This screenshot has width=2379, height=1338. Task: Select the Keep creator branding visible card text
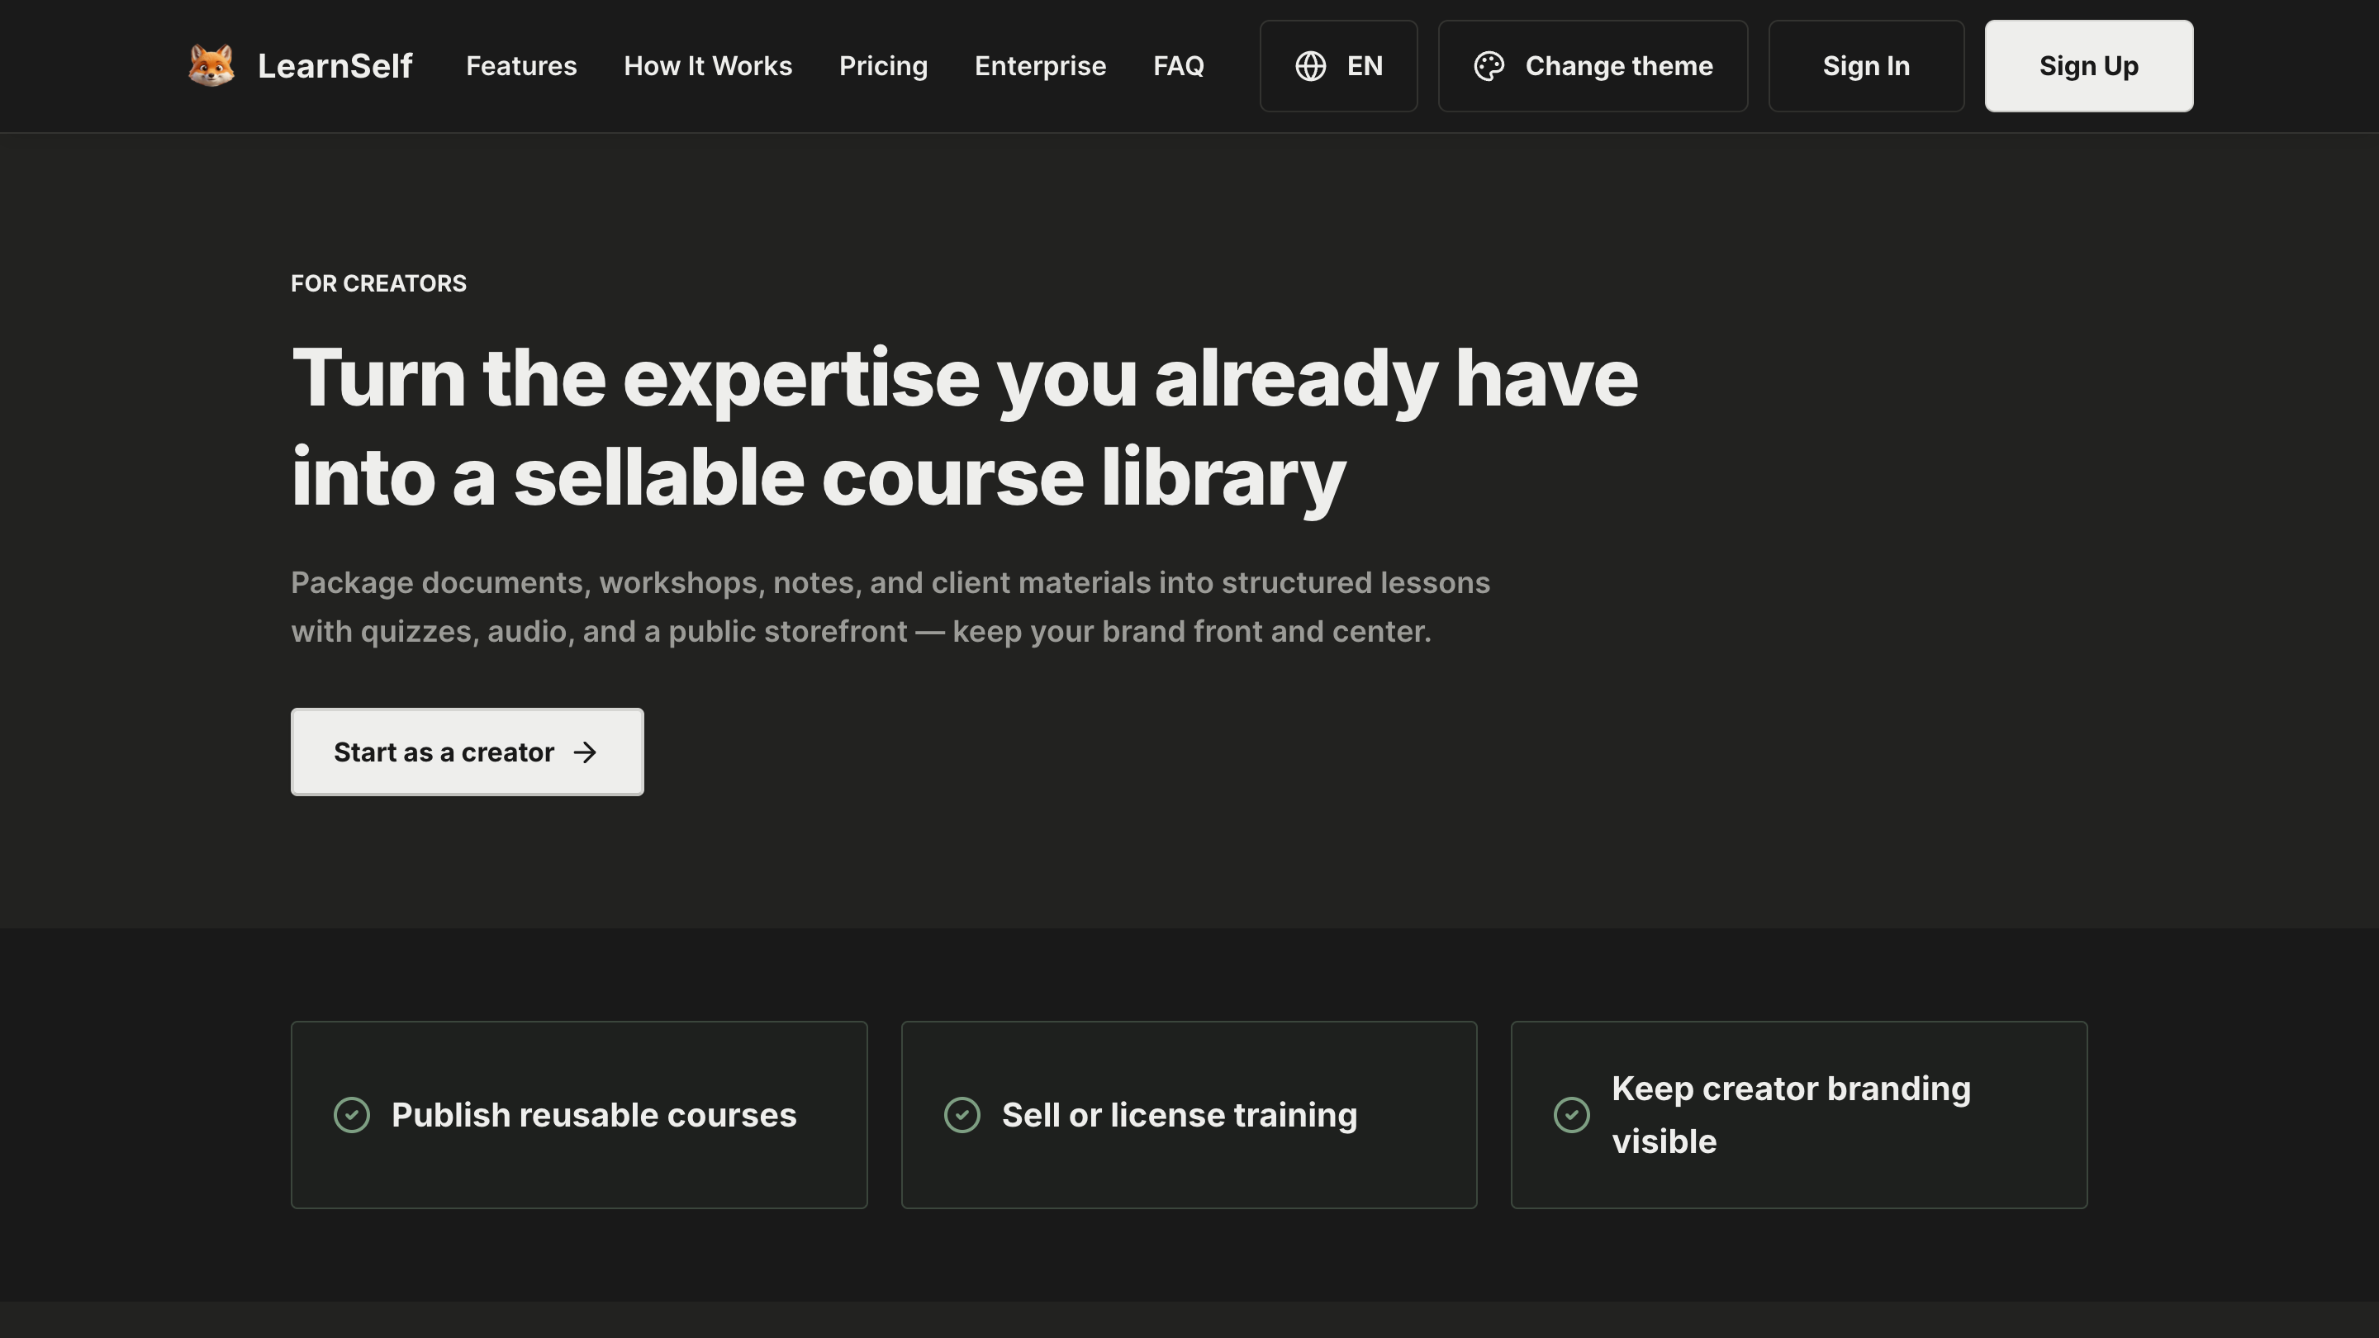(1791, 1114)
